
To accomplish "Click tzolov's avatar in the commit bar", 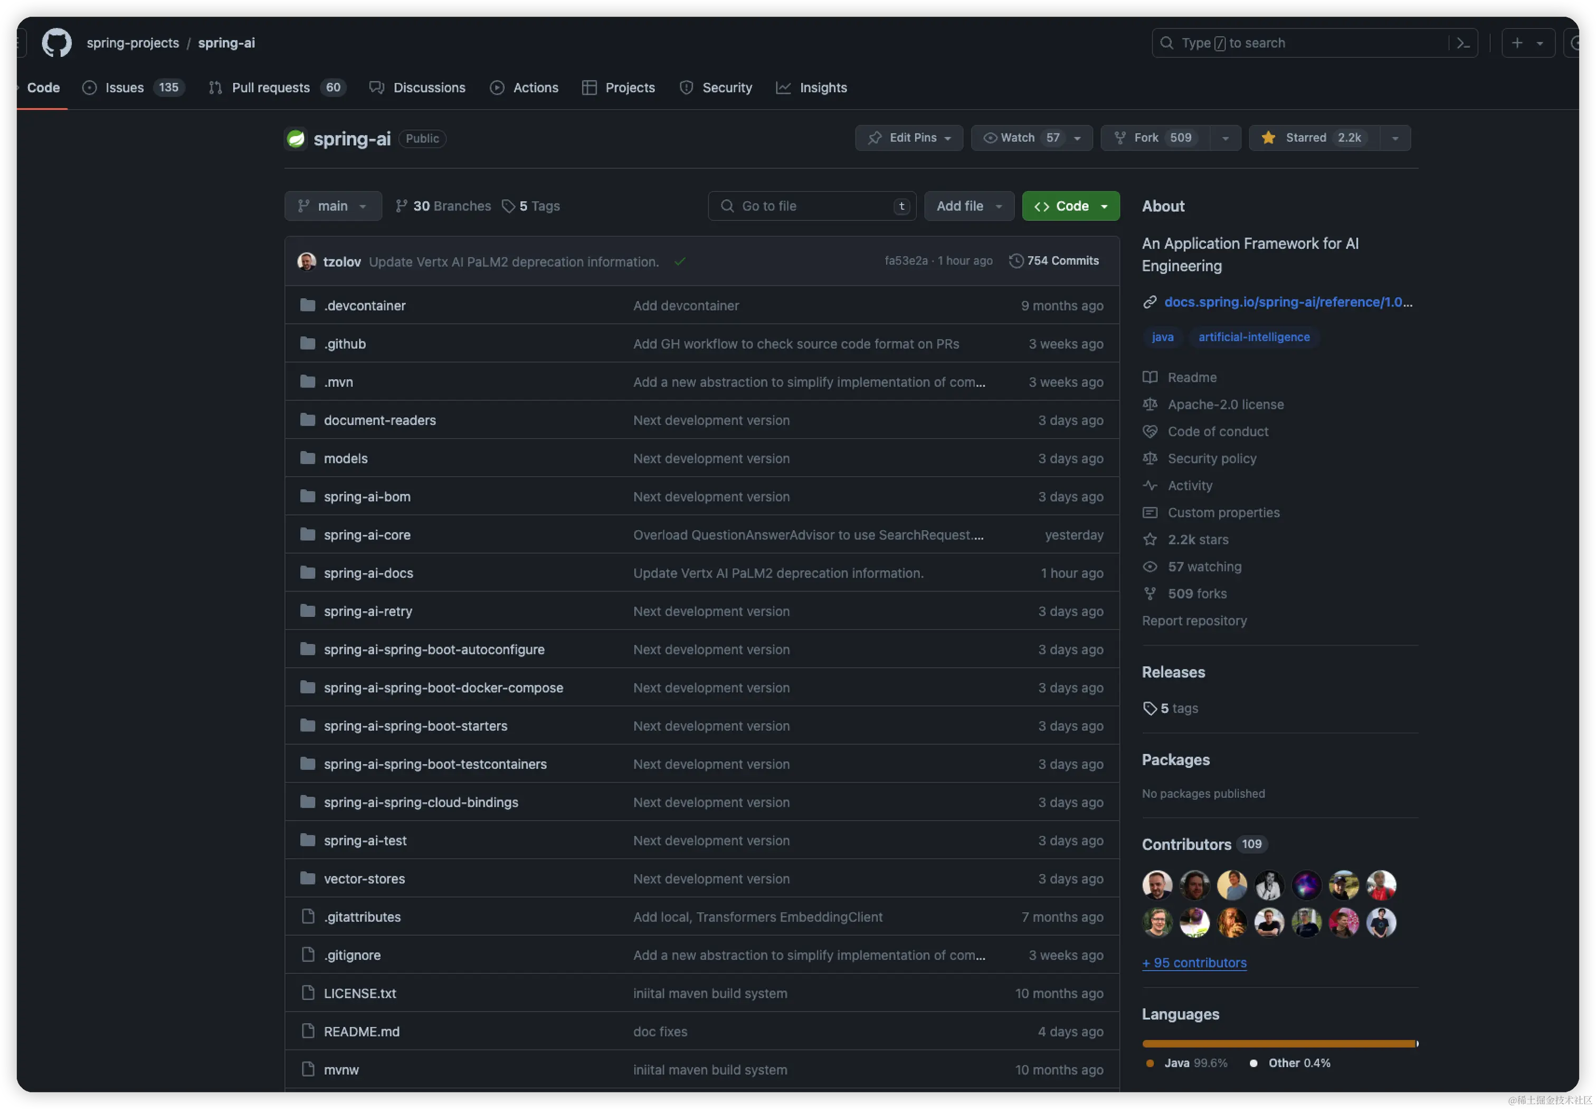I will pyautogui.click(x=307, y=261).
